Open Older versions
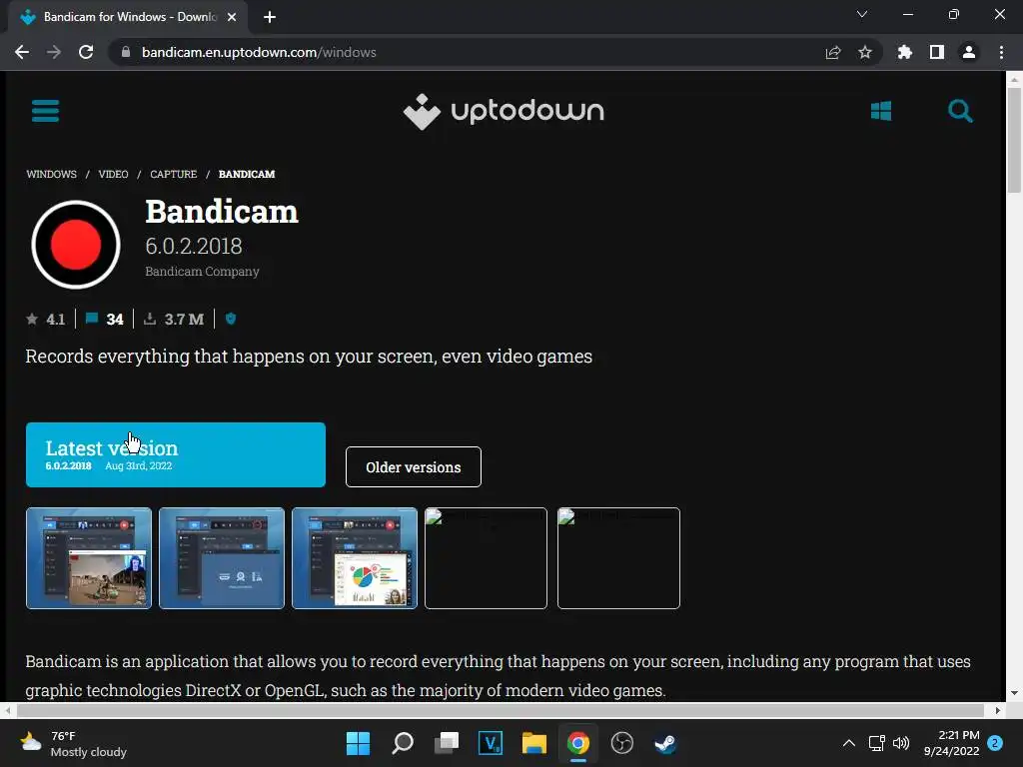 [414, 467]
